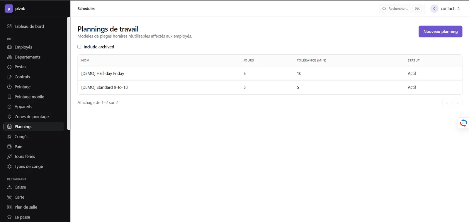Click the Tableau de bord grid icon
Image resolution: width=469 pixels, height=222 pixels.
point(9,26)
